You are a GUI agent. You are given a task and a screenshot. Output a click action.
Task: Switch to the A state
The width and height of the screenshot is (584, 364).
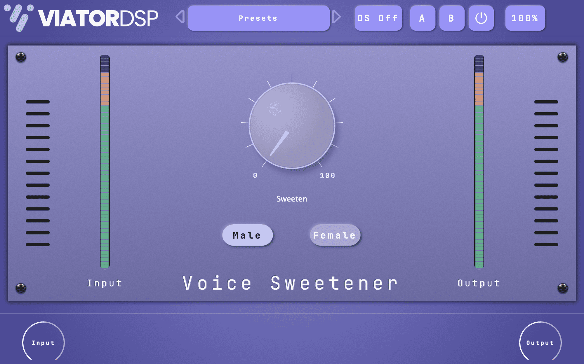click(422, 18)
